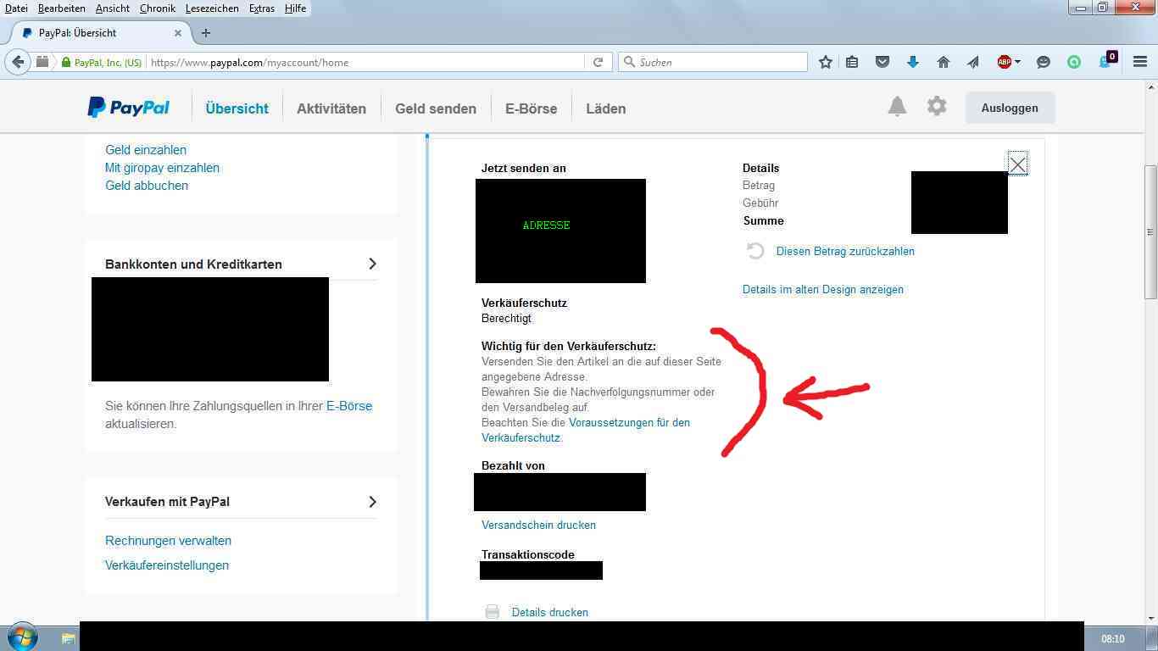
Task: Click Diesen Betrag zurückzahlen link
Action: (x=845, y=251)
